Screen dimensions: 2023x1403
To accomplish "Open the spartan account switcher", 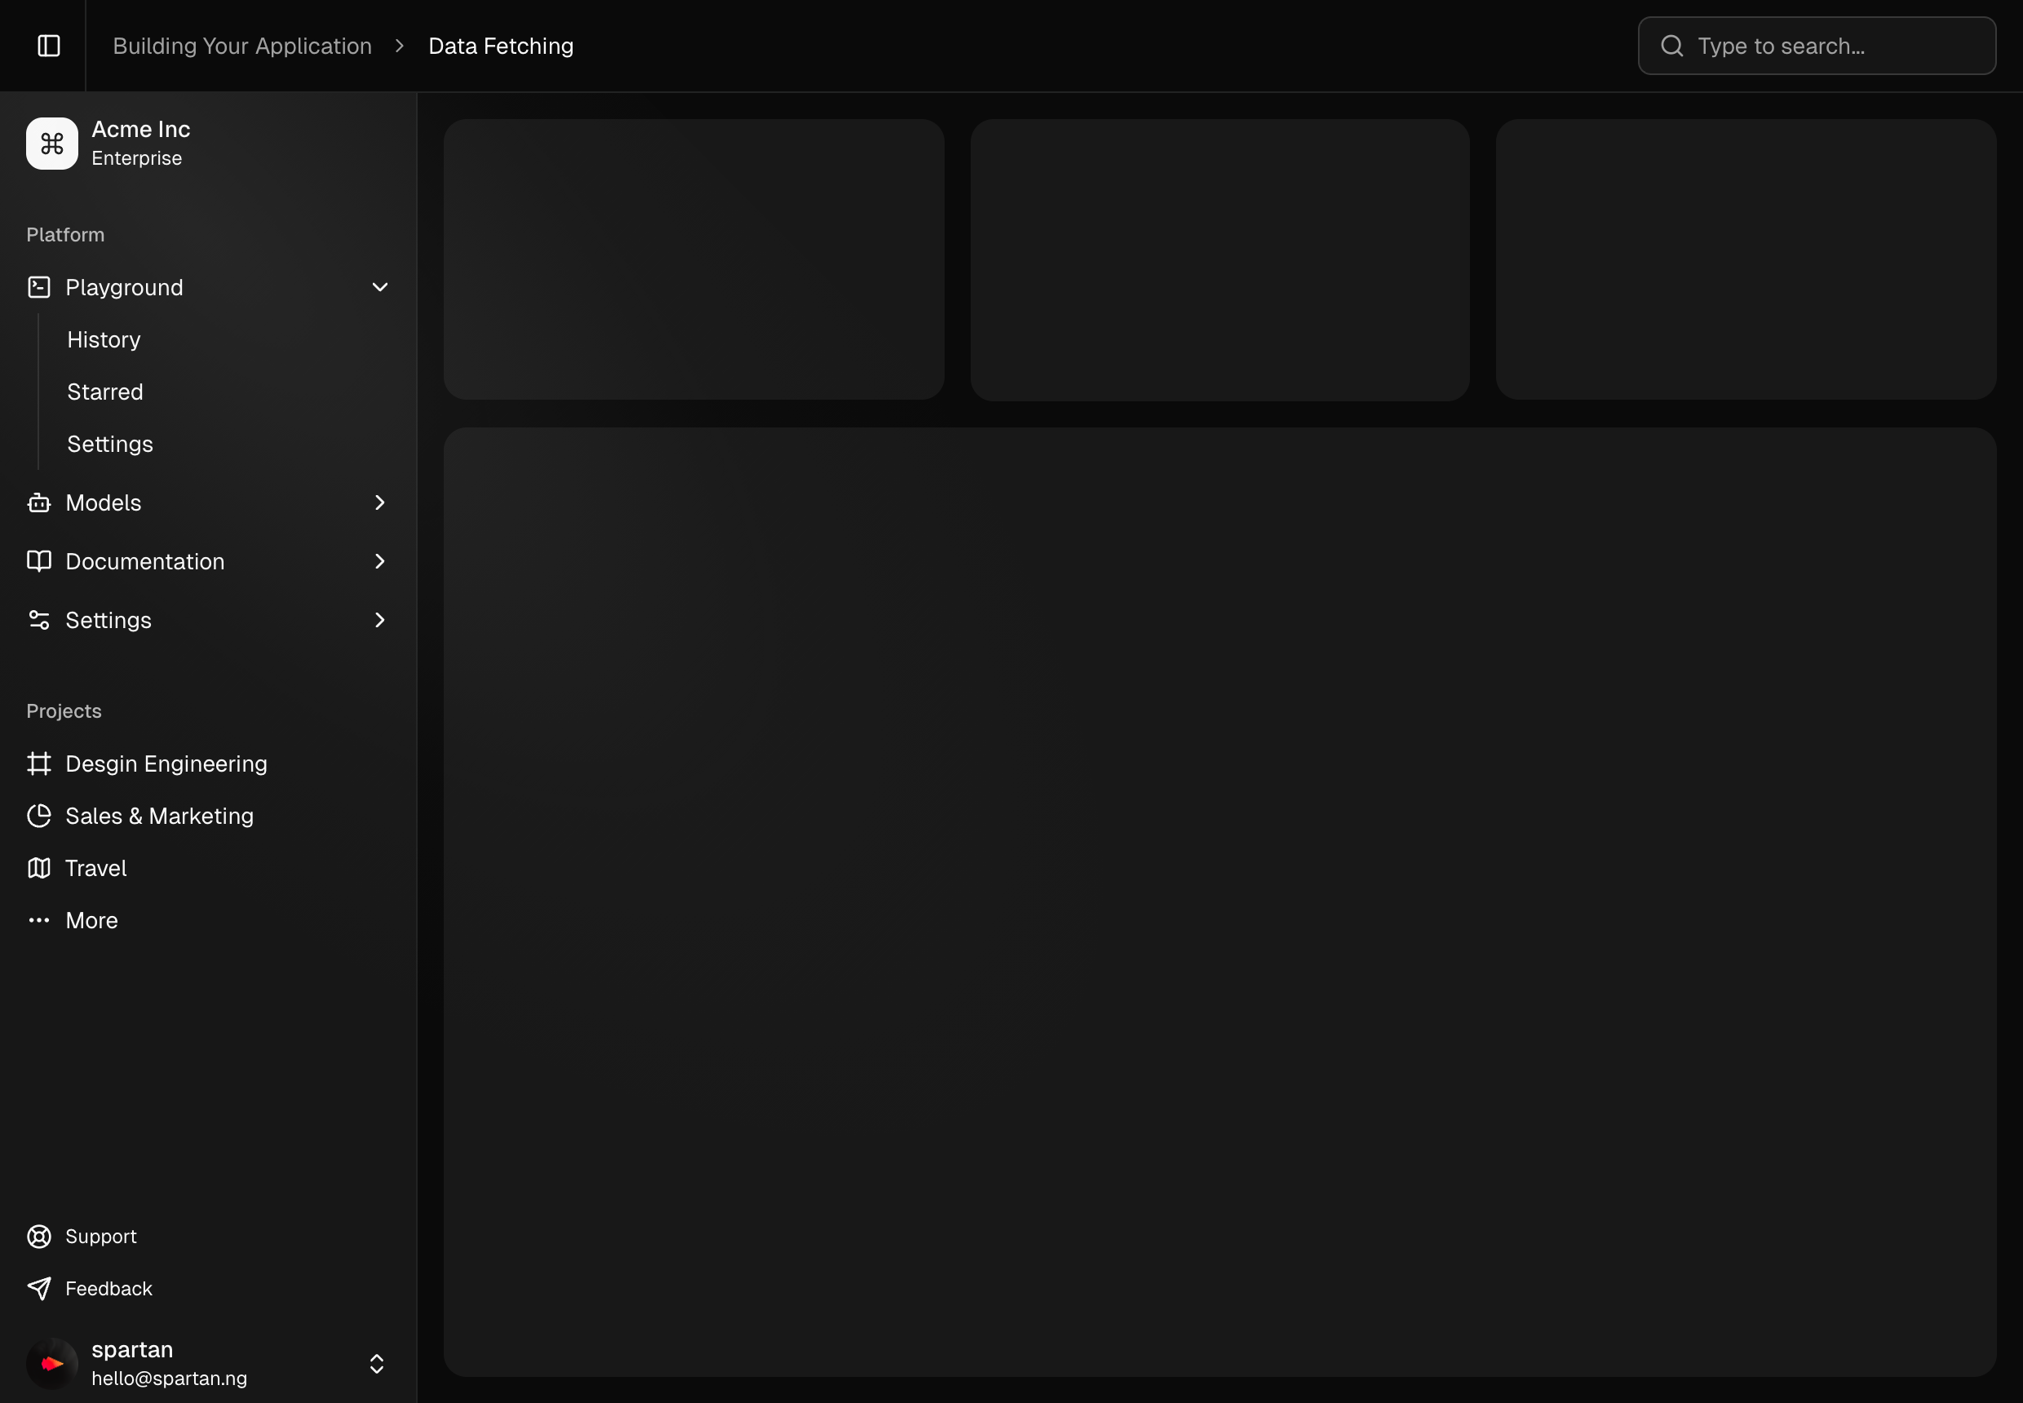I will pos(377,1364).
